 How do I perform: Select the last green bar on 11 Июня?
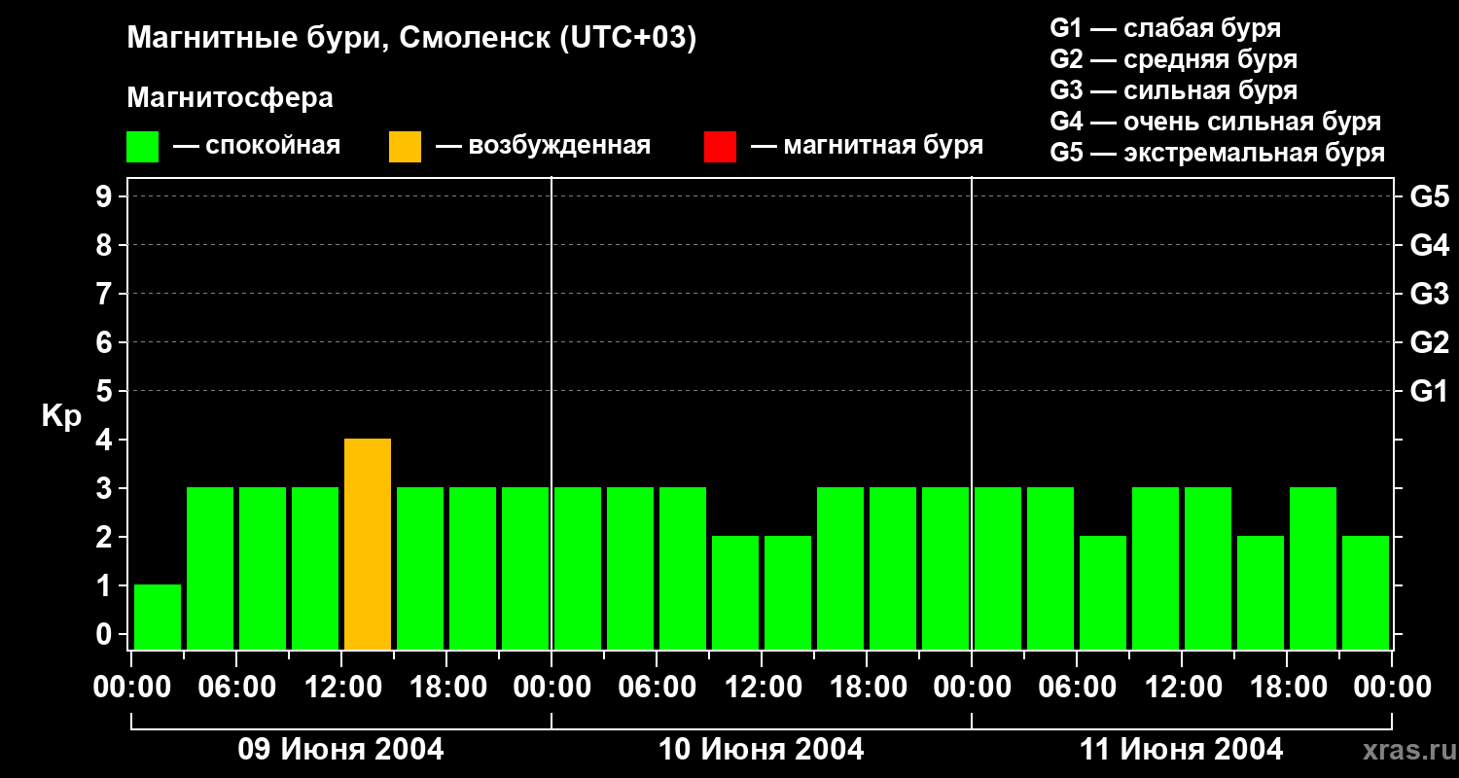click(x=1366, y=592)
